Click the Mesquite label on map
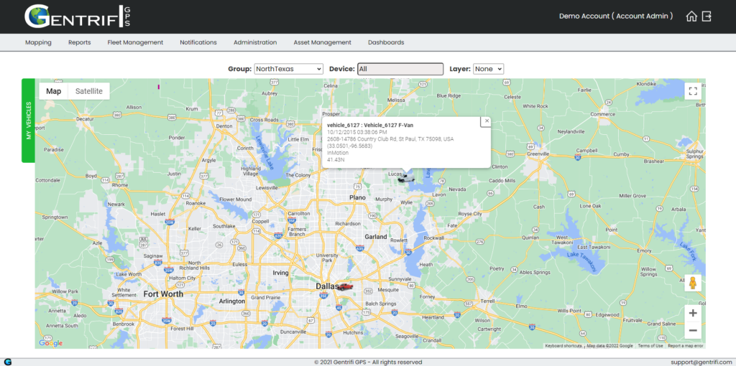The height and width of the screenshot is (366, 736). (x=388, y=290)
